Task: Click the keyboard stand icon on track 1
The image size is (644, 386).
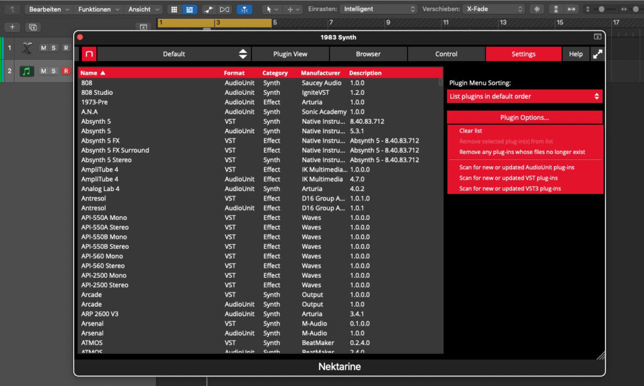Action: 26,48
